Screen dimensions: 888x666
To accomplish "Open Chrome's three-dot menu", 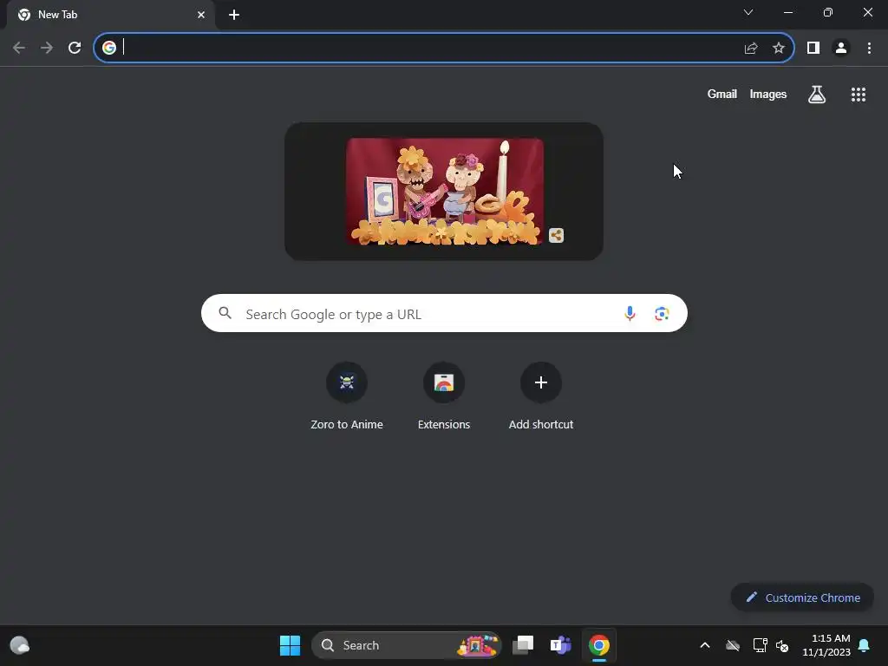I will (x=869, y=49).
